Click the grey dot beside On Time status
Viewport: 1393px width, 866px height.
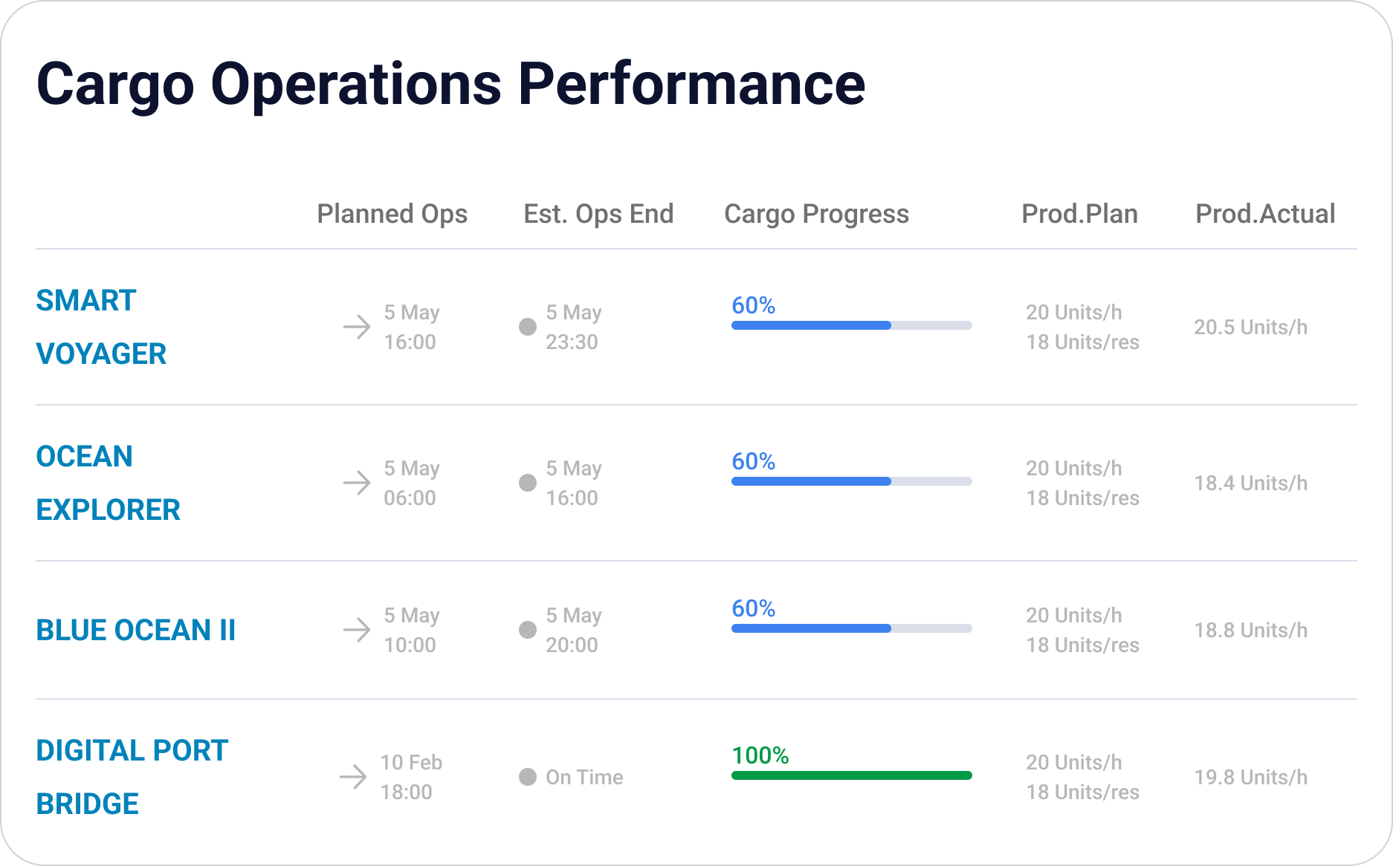528,777
